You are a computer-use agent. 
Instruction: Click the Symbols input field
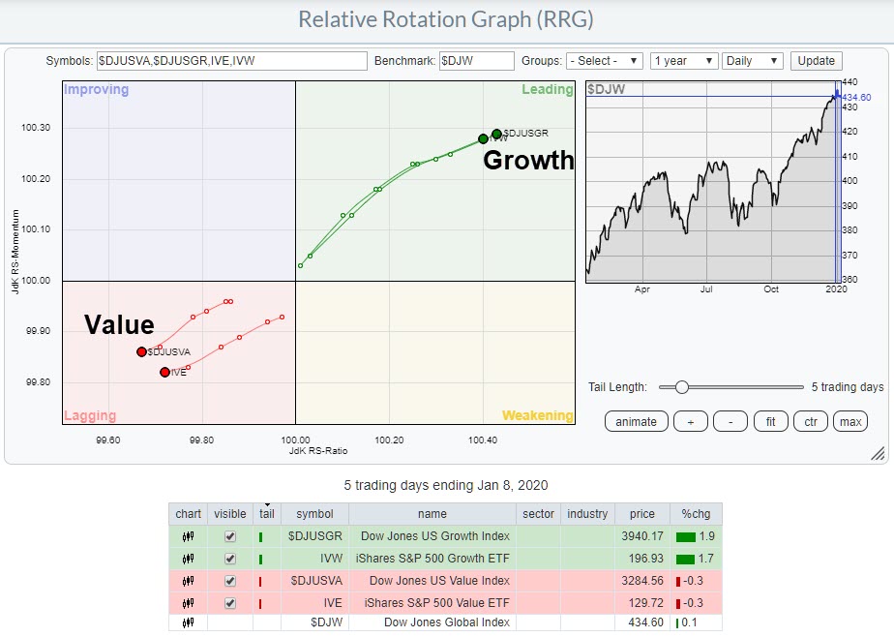(232, 61)
